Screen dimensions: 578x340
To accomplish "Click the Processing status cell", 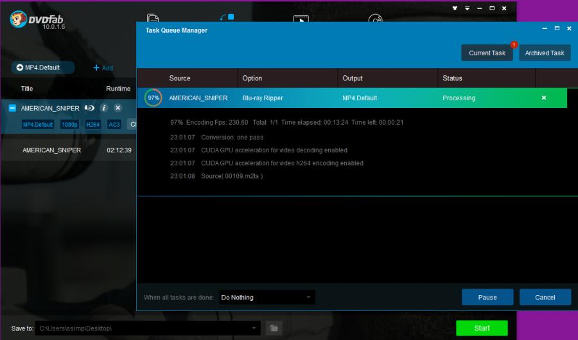I will tap(459, 98).
